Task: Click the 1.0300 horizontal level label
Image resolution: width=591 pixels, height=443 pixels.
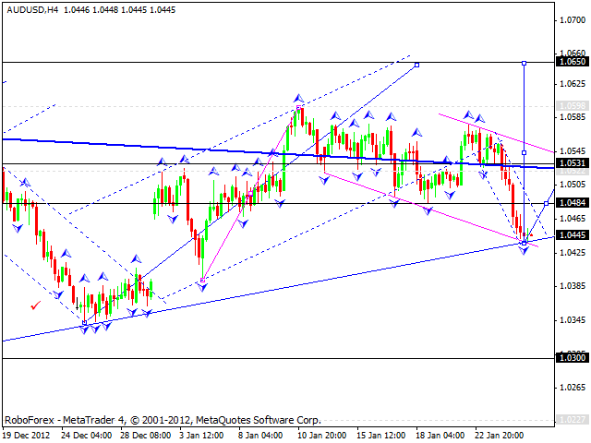Action: 572,357
